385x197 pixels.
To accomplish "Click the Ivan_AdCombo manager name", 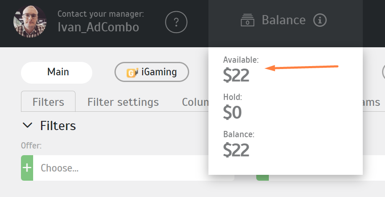I will 99,27.
